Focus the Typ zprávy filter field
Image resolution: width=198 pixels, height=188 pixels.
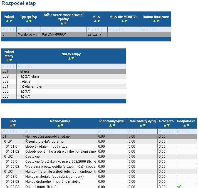coord(29,29)
